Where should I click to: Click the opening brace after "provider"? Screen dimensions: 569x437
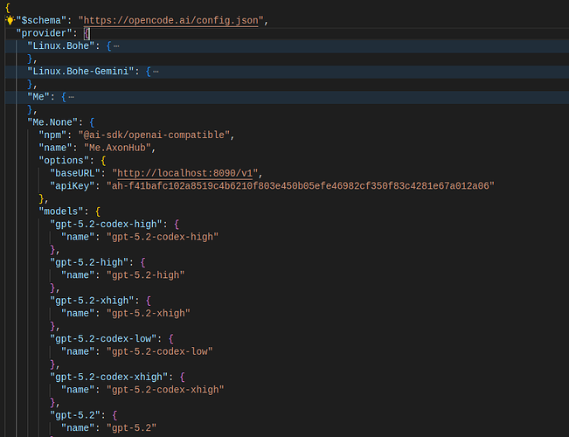(x=87, y=33)
